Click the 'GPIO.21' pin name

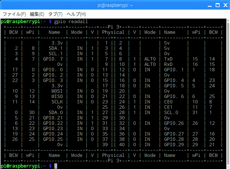coord(53,118)
